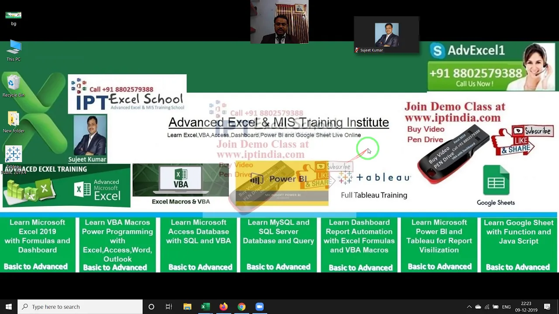The width and height of the screenshot is (559, 314).
Task: Click the +91 8802579388 Call Us Now banner
Action: 475,77
